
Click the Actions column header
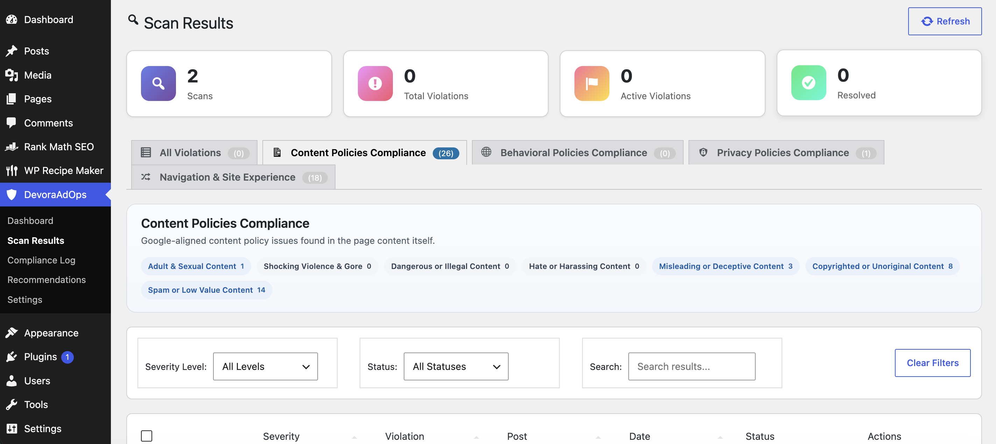884,436
